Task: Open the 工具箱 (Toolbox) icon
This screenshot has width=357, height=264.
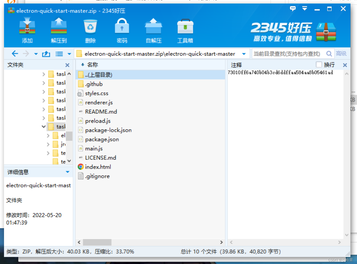Action: [x=185, y=26]
